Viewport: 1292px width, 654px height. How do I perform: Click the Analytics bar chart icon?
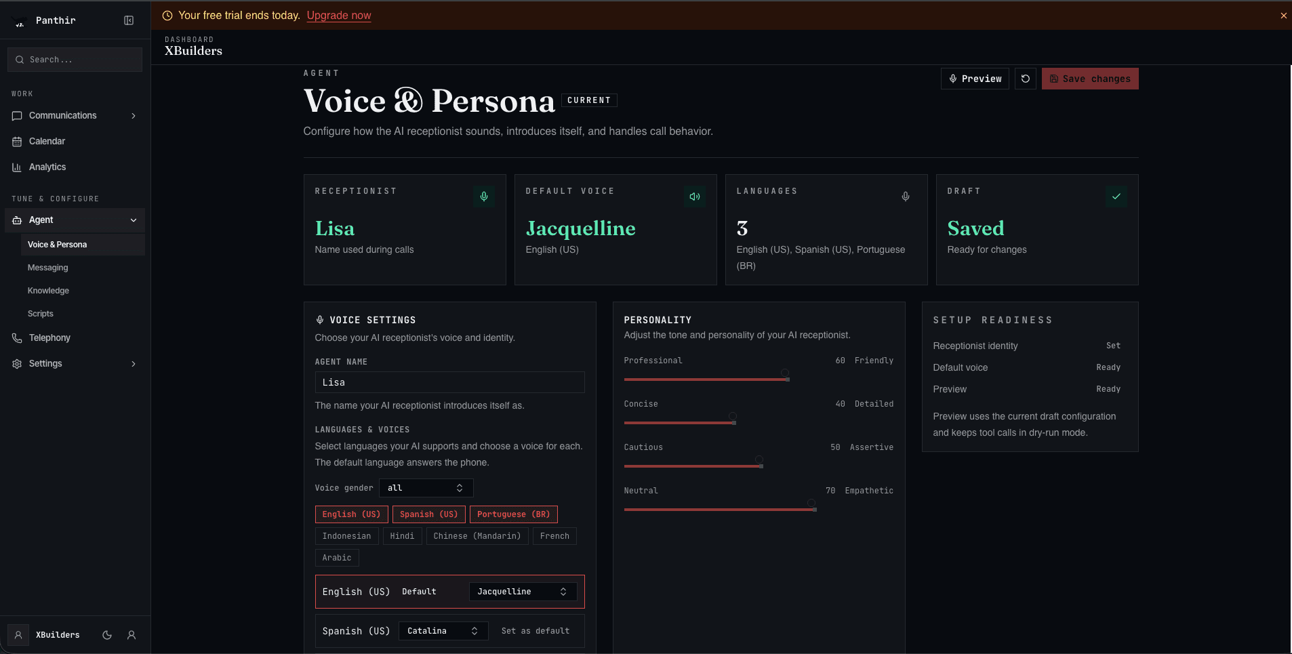[17, 167]
